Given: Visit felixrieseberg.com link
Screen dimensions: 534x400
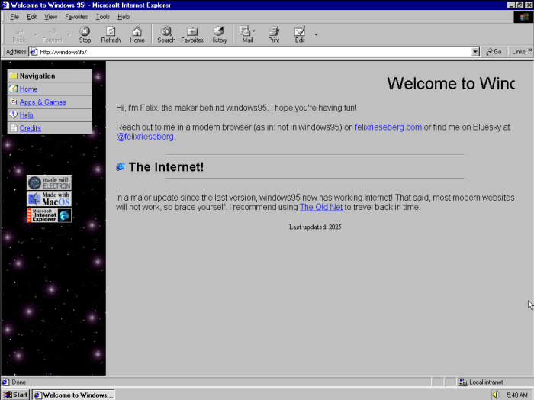Looking at the screenshot, I should point(388,127).
